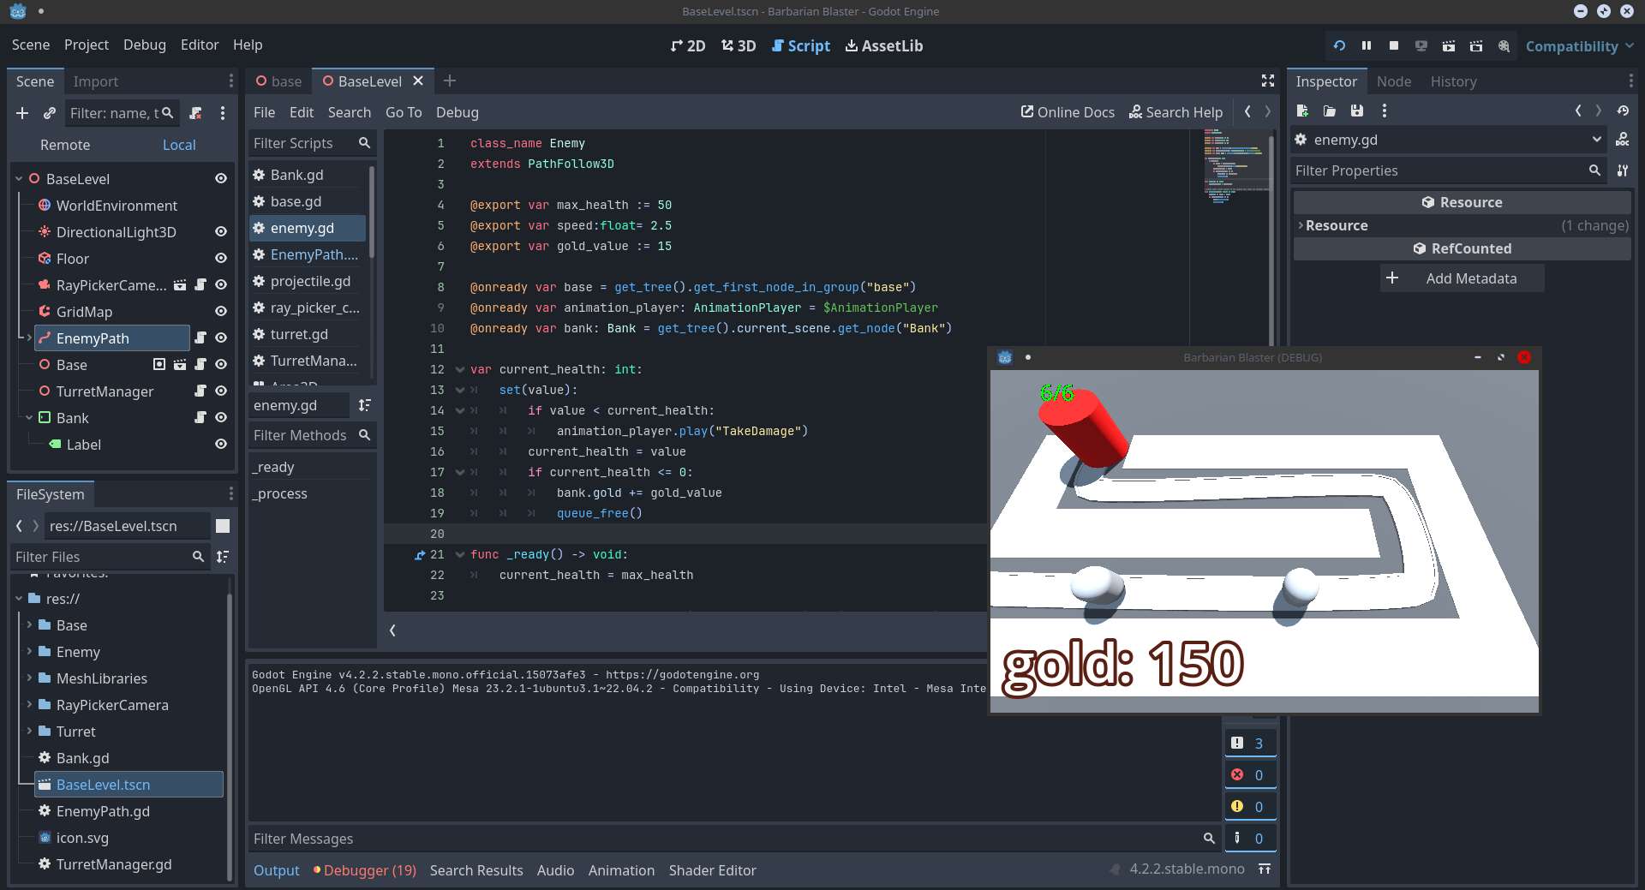Image resolution: width=1645 pixels, height=890 pixels.
Task: Open Inspector history list icon
Action: (x=1623, y=111)
